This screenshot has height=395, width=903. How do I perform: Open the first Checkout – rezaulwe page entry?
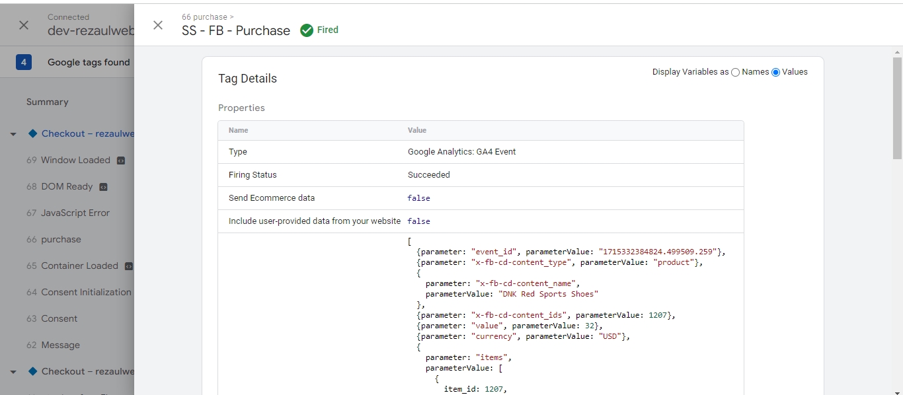(88, 133)
